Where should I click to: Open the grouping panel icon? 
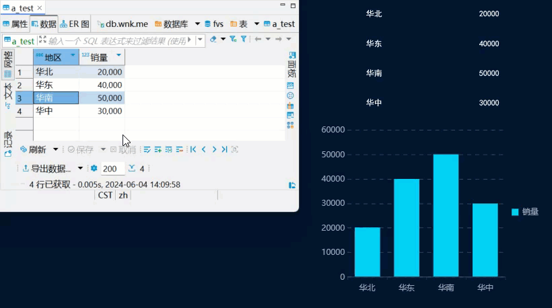[290, 125]
